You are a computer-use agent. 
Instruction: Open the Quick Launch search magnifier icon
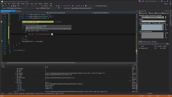(x=162, y=1)
